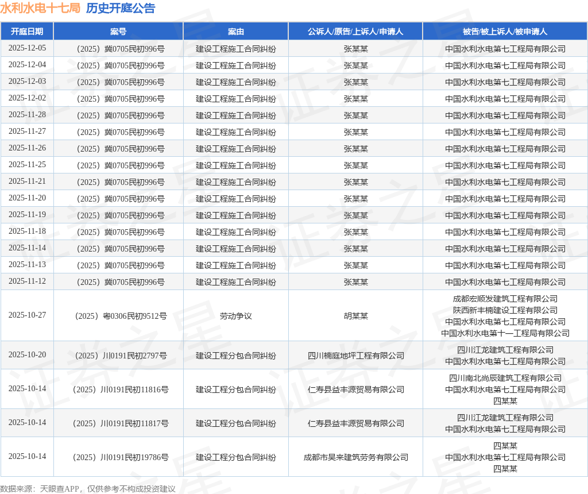This screenshot has height=494, width=588.
Task: Select the date cell 2025-12-02
Action: coord(28,98)
